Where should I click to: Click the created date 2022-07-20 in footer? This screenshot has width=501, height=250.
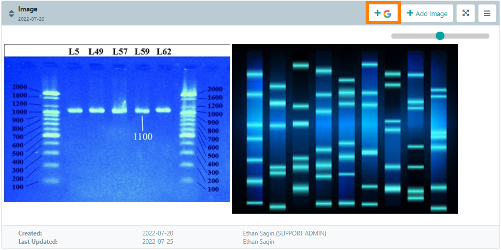click(158, 233)
